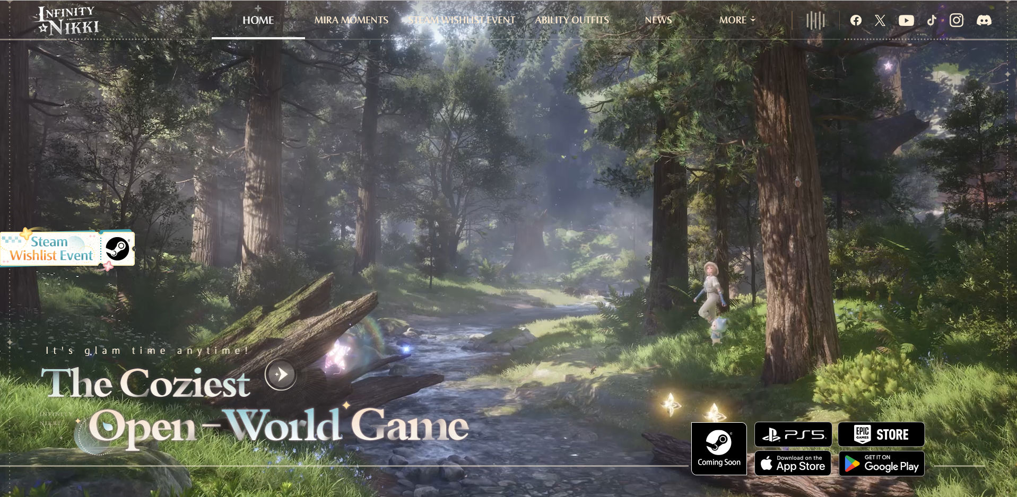Image resolution: width=1017 pixels, height=497 pixels.
Task: Play the trailer with the round arrow button
Action: click(281, 374)
